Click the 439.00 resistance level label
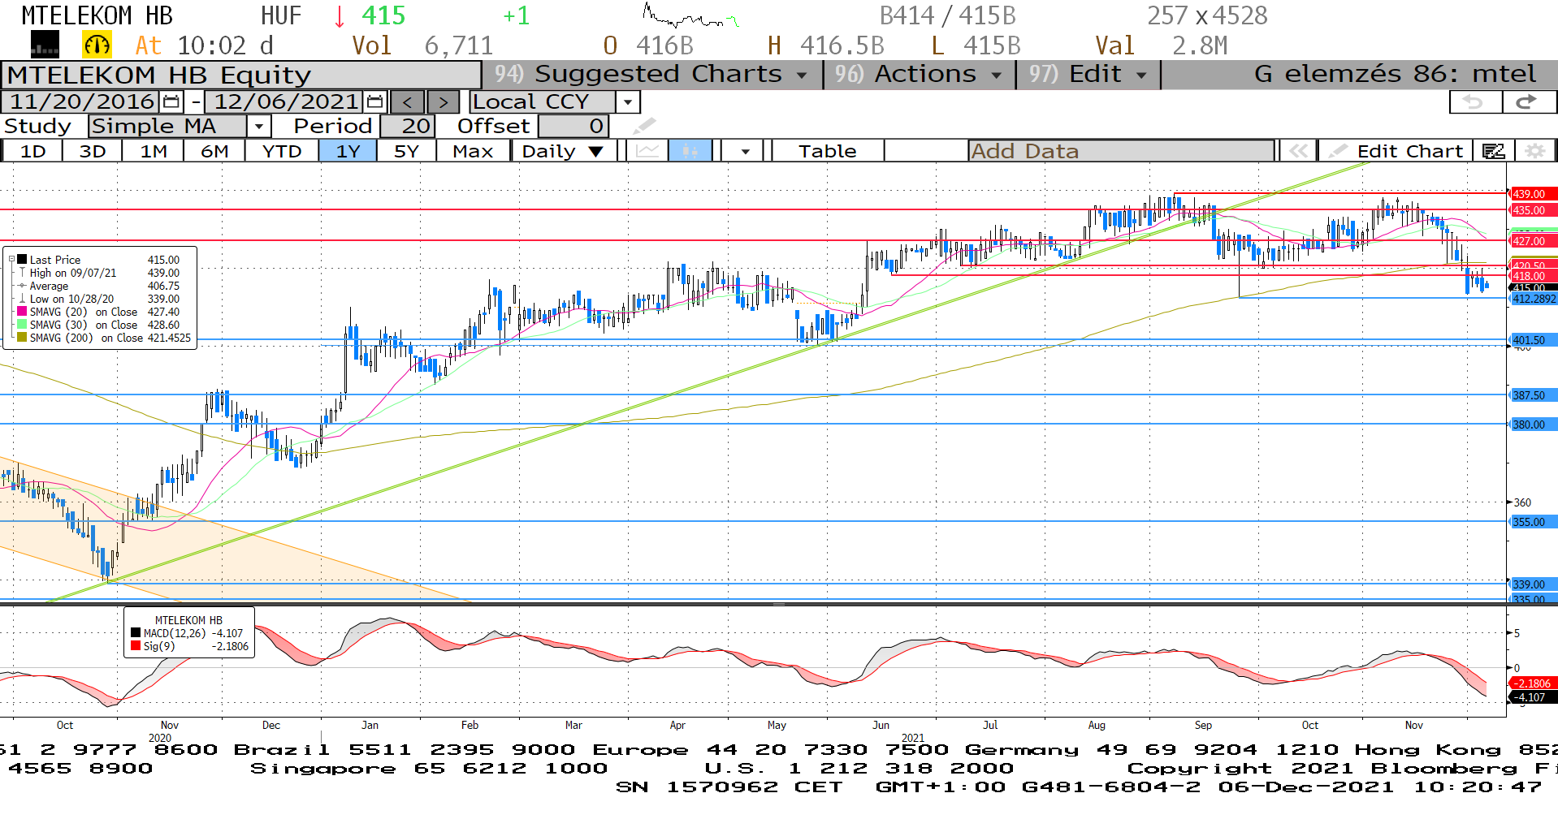The image size is (1558, 832). click(1533, 194)
